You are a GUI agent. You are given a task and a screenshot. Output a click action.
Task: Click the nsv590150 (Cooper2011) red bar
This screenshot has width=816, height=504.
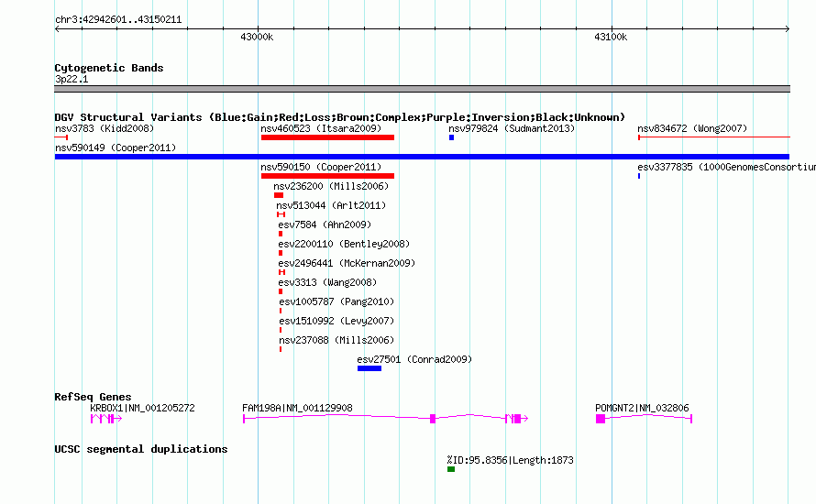(327, 176)
